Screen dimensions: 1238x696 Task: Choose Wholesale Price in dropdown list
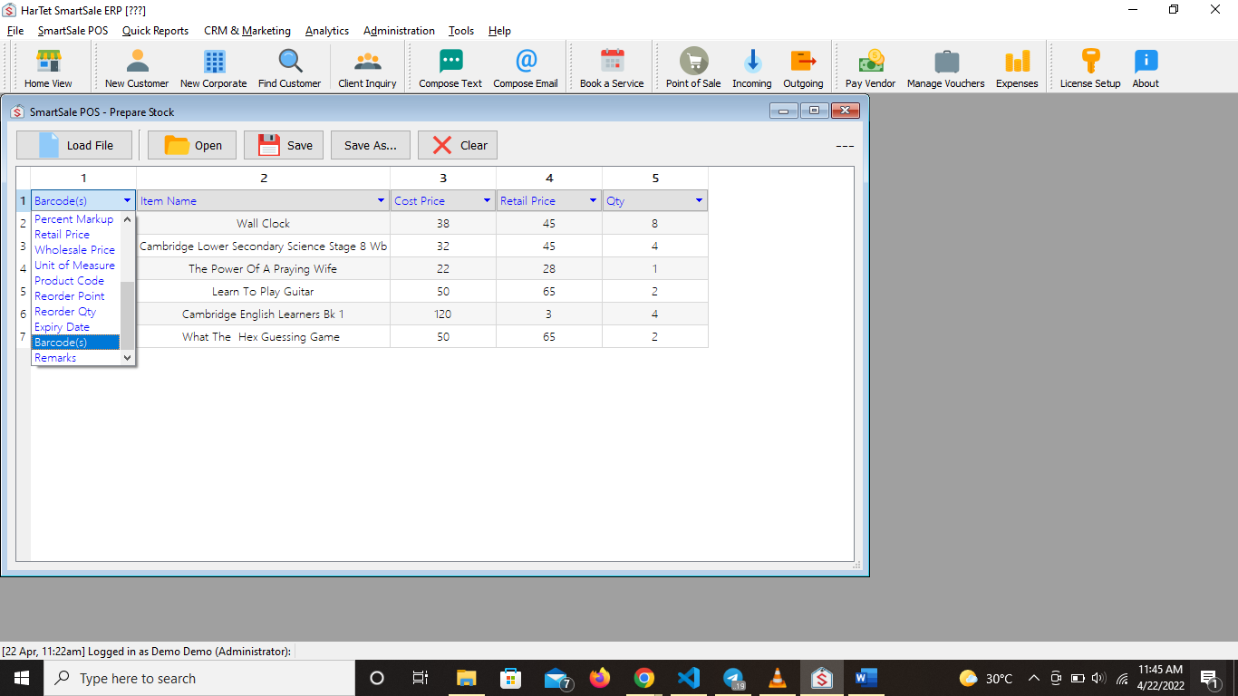tap(76, 249)
